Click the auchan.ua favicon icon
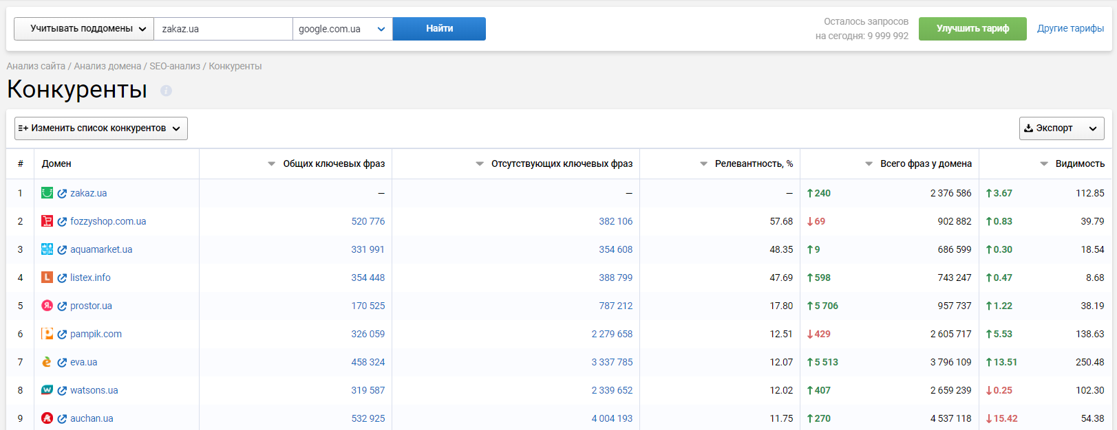1117x430 pixels. (x=47, y=418)
